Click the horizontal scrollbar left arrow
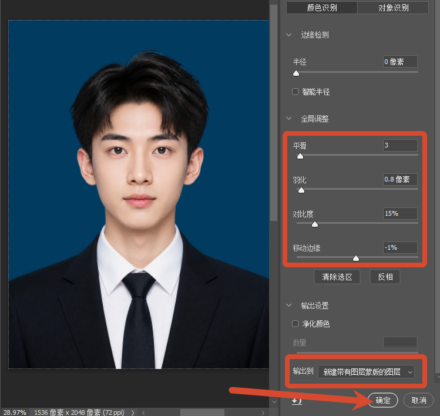Viewport: 440px width, 416px height. [143, 412]
